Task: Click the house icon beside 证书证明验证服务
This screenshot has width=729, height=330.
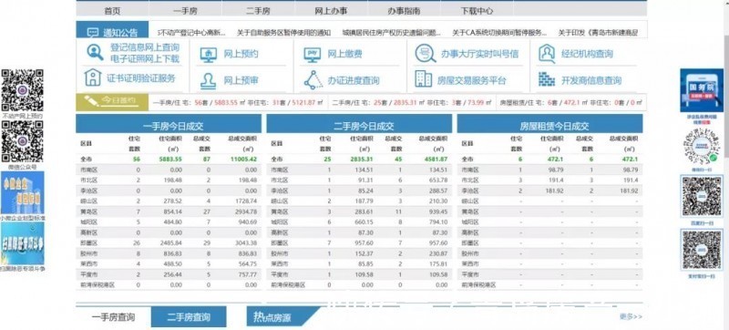Action: [x=93, y=77]
